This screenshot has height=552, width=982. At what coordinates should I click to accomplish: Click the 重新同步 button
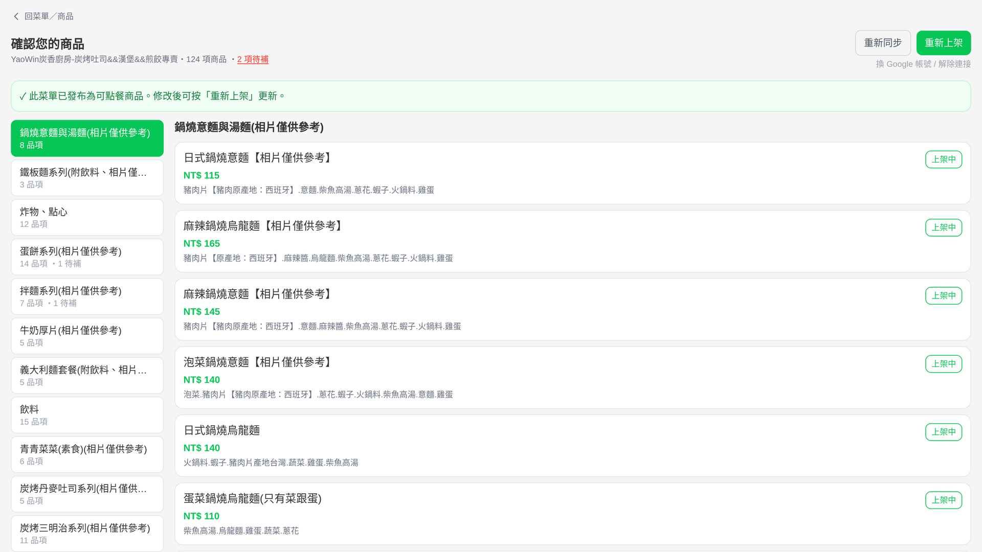tap(883, 43)
